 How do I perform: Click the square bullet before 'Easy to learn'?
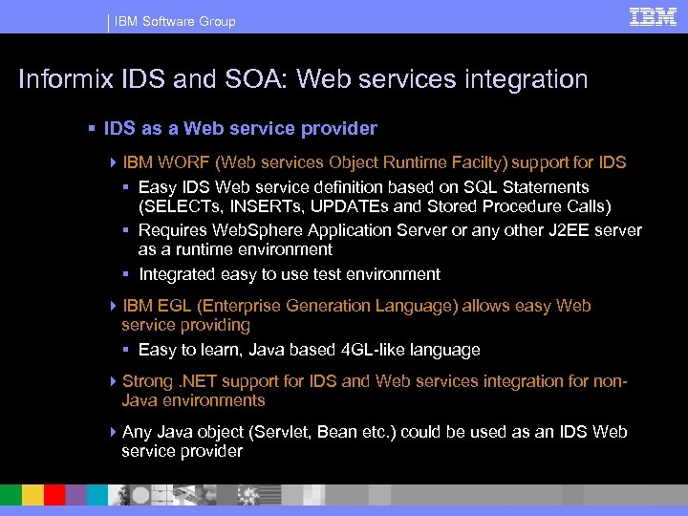tap(126, 350)
